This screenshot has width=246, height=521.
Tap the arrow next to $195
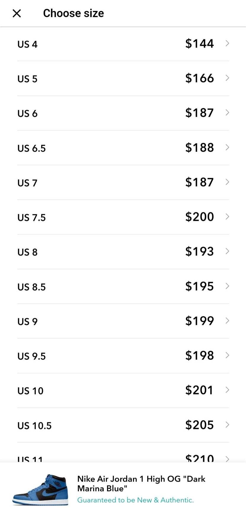tap(227, 286)
